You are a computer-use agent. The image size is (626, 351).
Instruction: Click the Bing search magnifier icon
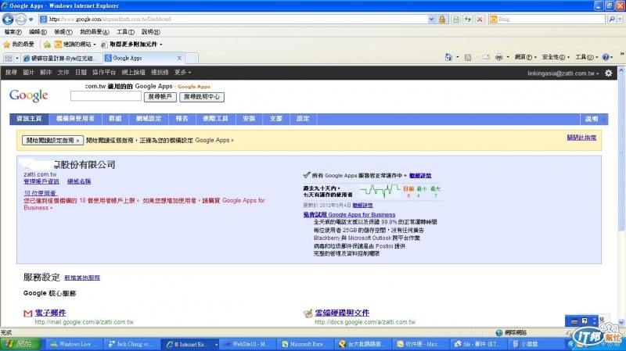pyautogui.click(x=612, y=19)
